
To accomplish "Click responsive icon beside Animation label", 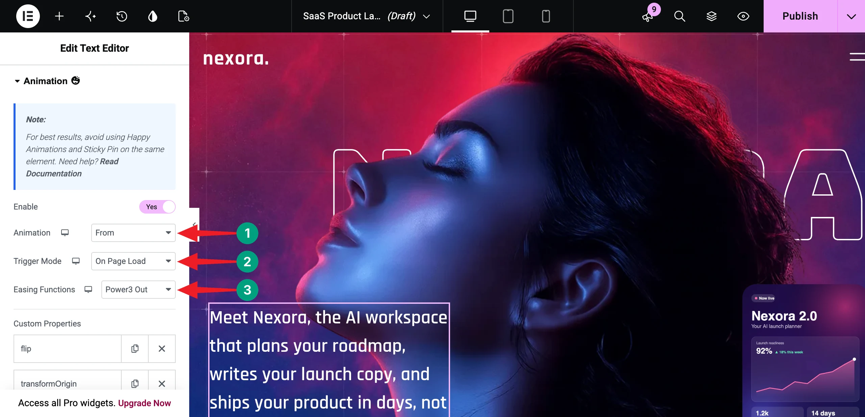I will [x=65, y=232].
